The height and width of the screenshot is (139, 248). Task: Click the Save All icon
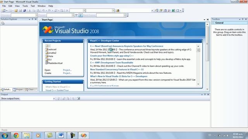coord(24,10)
